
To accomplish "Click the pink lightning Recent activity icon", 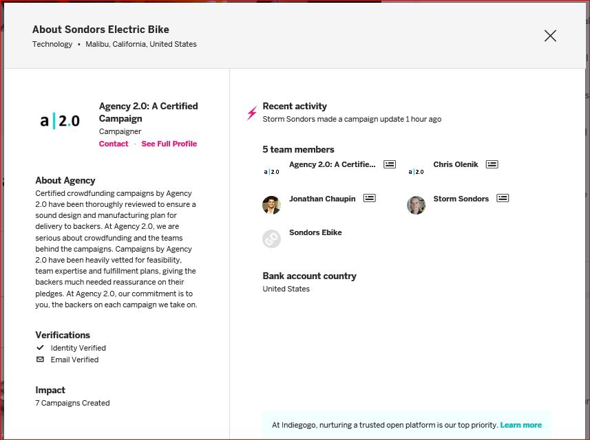I will pyautogui.click(x=252, y=112).
